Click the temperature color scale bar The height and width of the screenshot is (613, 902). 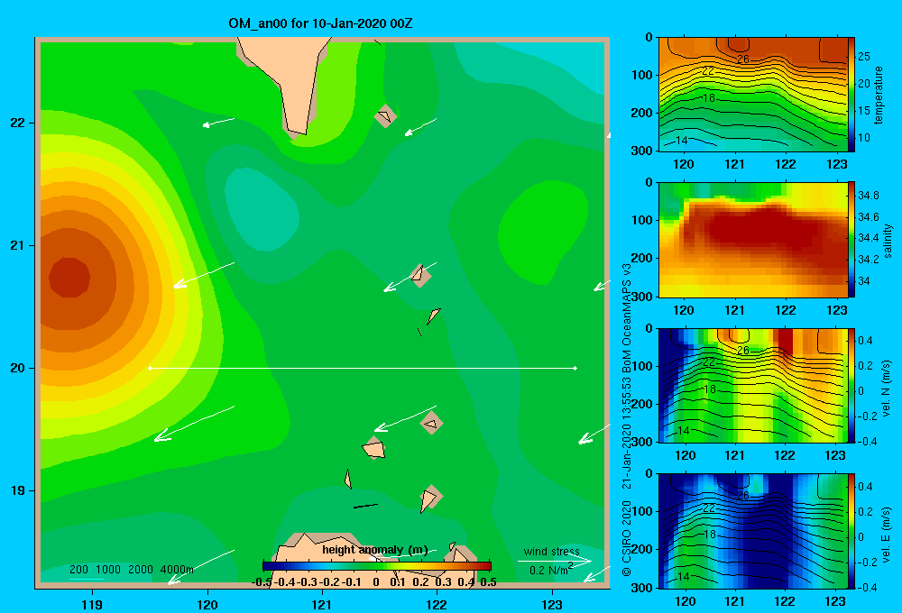(851, 95)
